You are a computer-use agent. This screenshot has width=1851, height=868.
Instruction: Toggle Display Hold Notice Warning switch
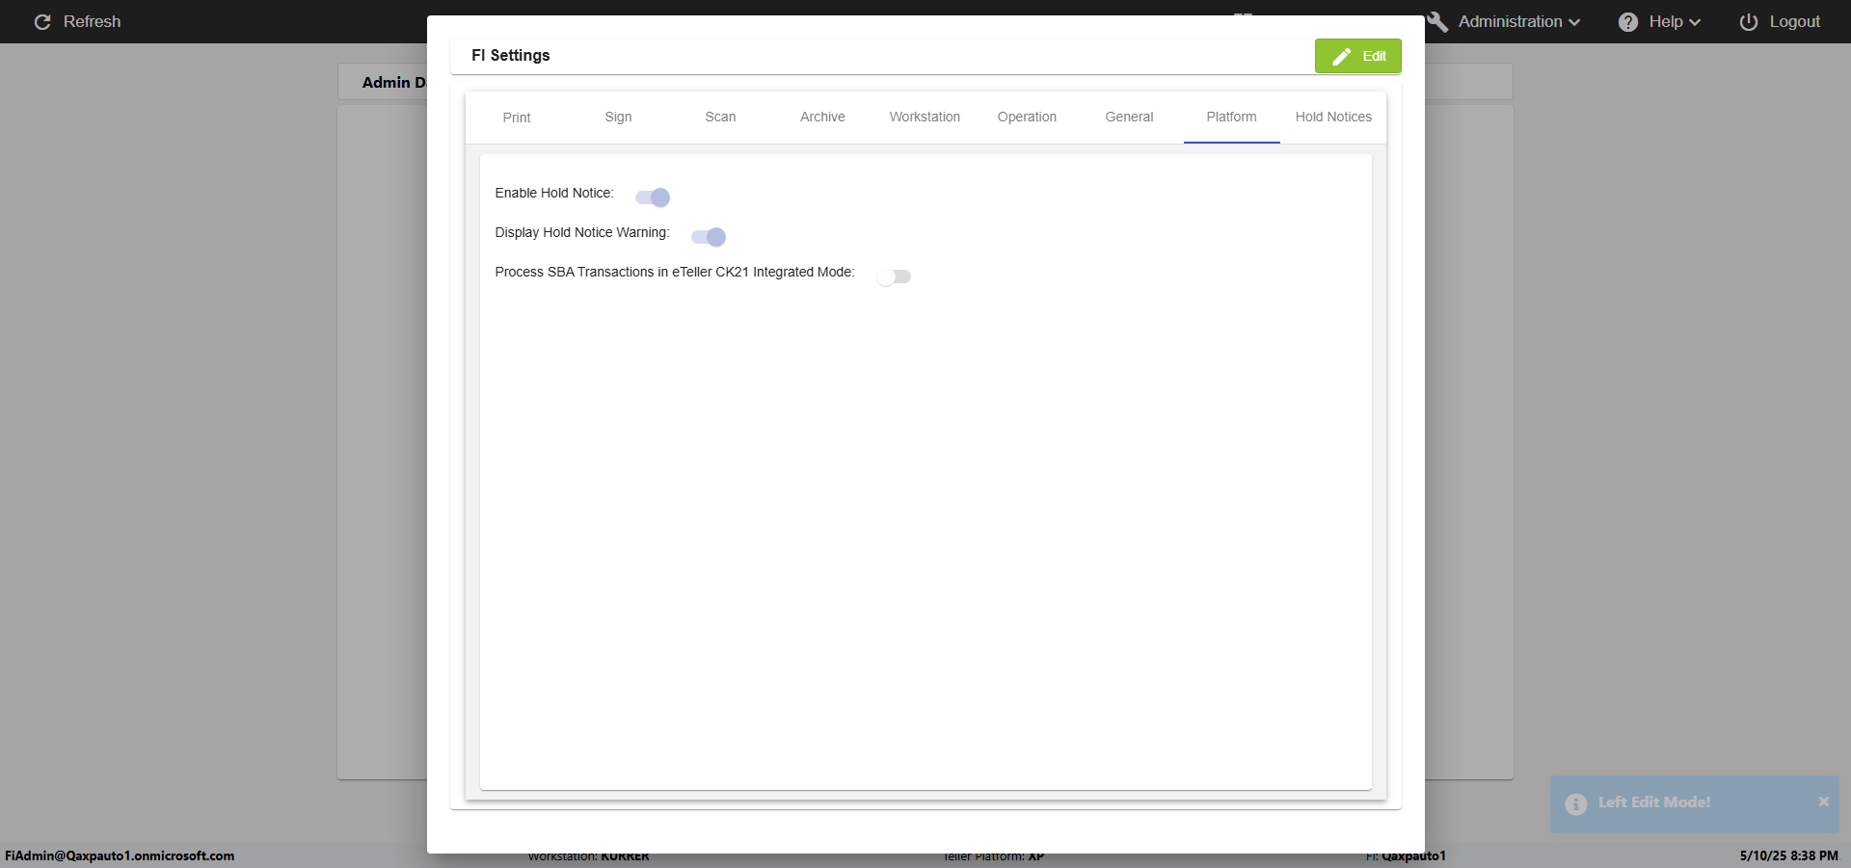click(709, 236)
